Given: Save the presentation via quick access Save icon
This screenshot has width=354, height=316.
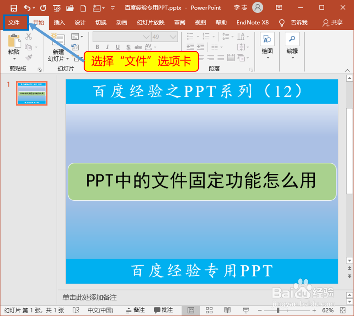Looking at the screenshot, I should click(x=14, y=7).
